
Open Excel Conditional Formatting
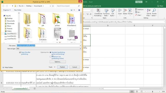pos(98,13)
